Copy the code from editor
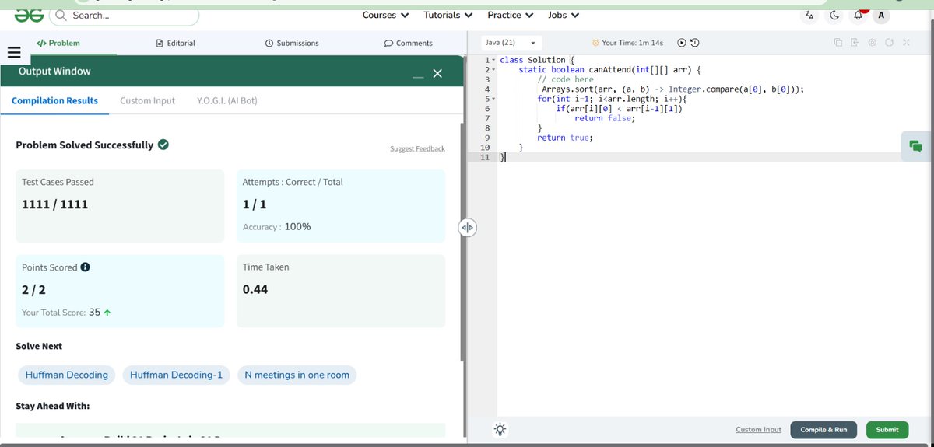This screenshot has width=934, height=447. pyautogui.click(x=837, y=43)
